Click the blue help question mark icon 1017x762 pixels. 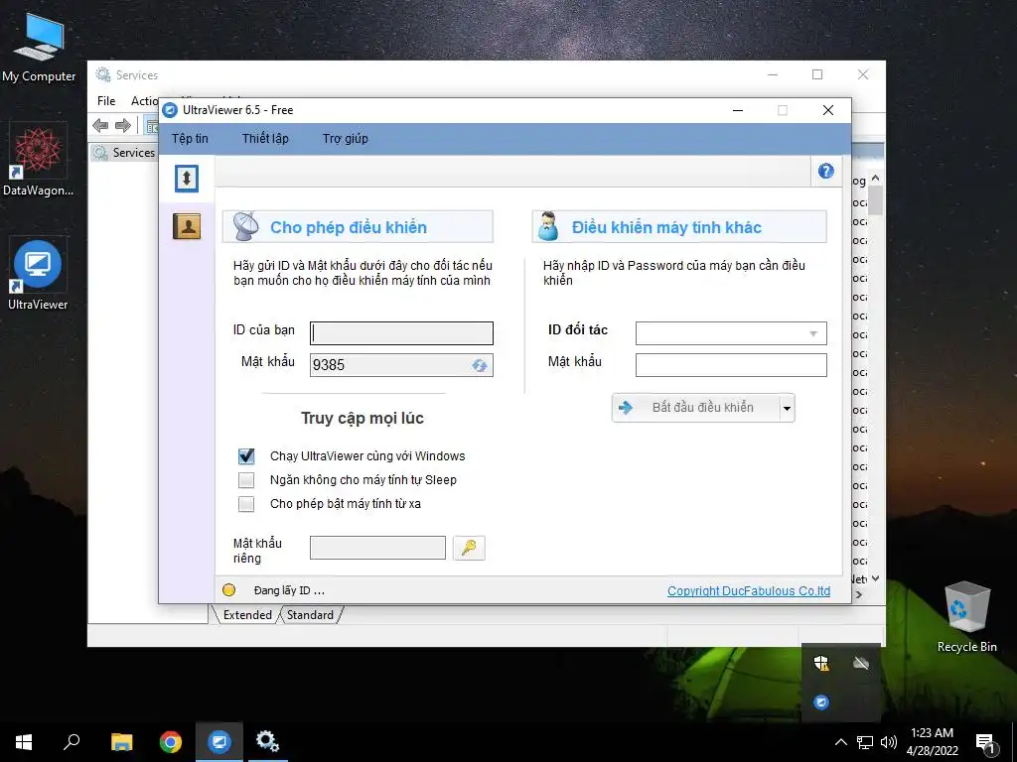point(825,171)
